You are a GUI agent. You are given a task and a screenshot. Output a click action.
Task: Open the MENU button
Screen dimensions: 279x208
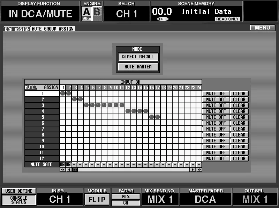(263, 28)
